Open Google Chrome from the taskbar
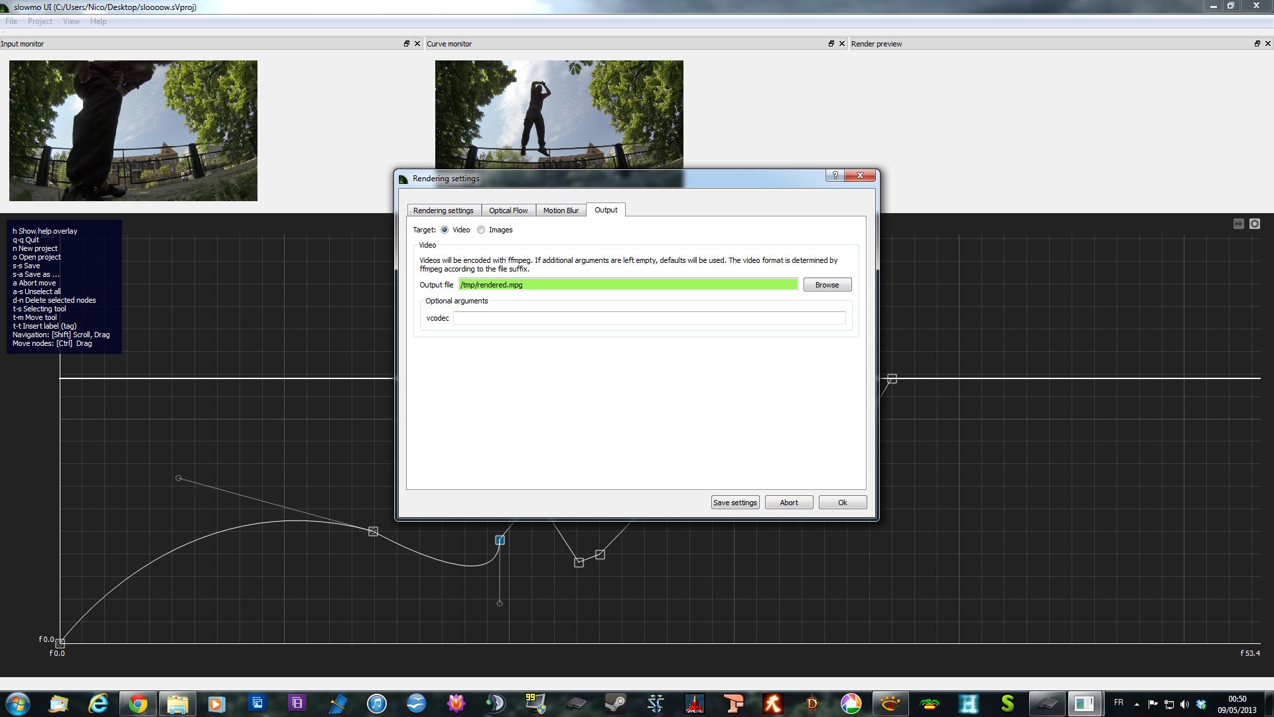Image resolution: width=1274 pixels, height=717 pixels. pos(138,704)
